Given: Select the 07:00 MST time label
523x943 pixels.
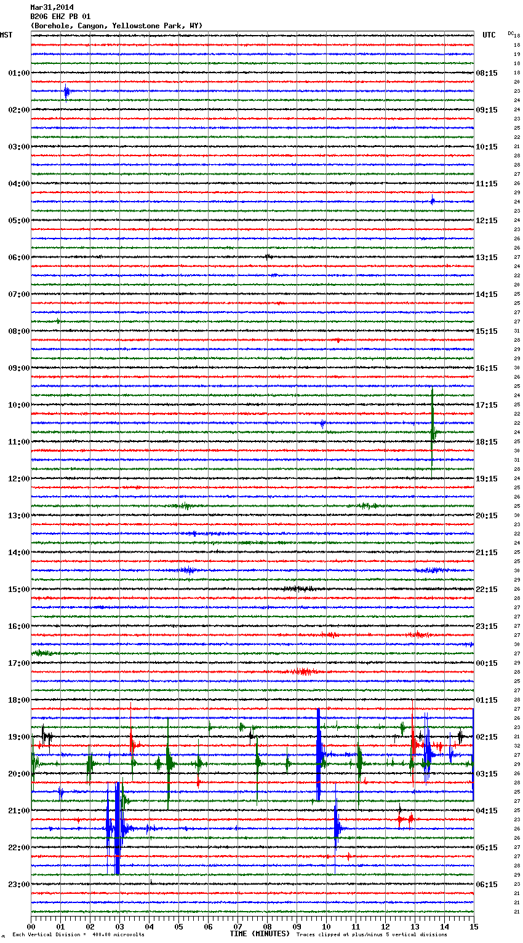Looking at the screenshot, I should 19,294.
